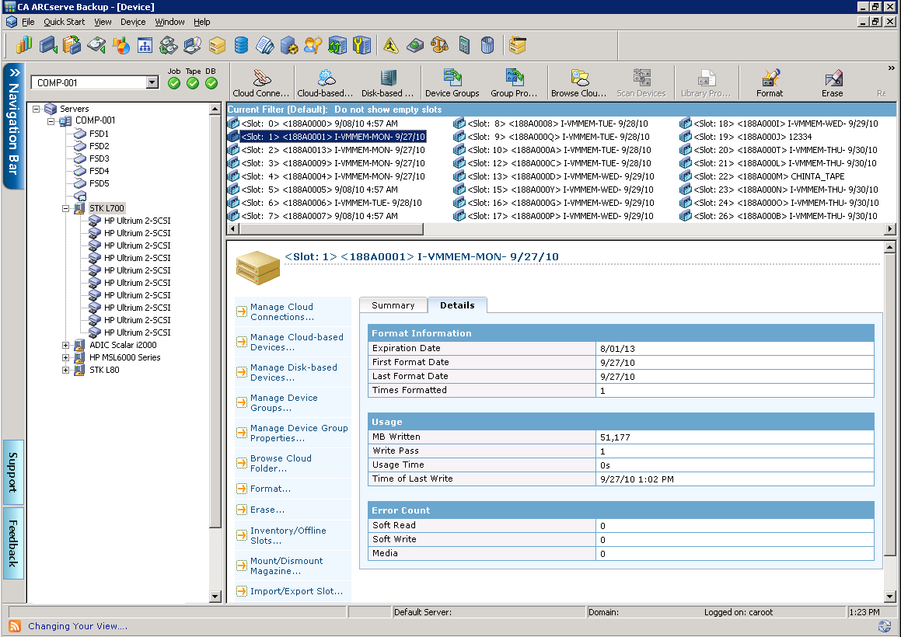Open the Job Status Manager from the top toolbar
Image resolution: width=901 pixels, height=637 pixels.
click(24, 45)
